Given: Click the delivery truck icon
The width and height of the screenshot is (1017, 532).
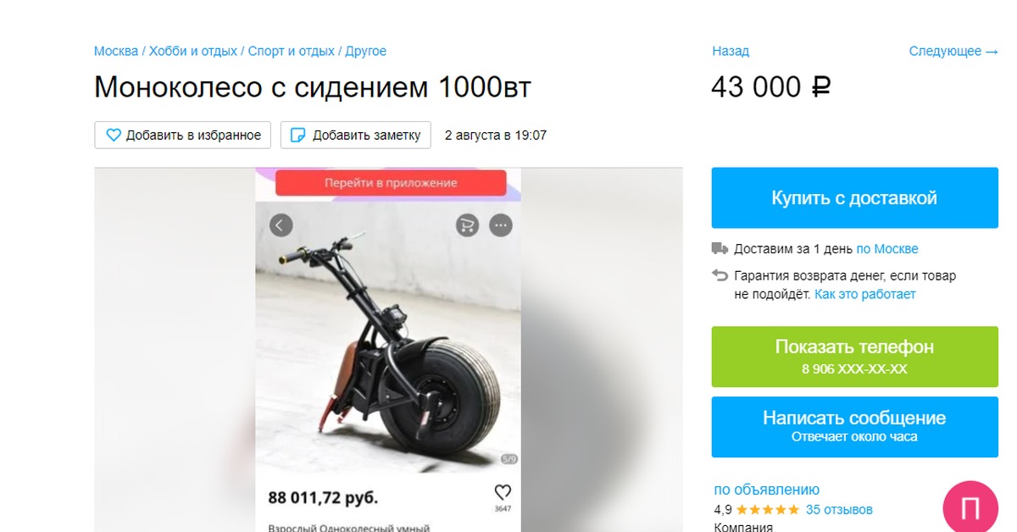Looking at the screenshot, I should [x=720, y=249].
